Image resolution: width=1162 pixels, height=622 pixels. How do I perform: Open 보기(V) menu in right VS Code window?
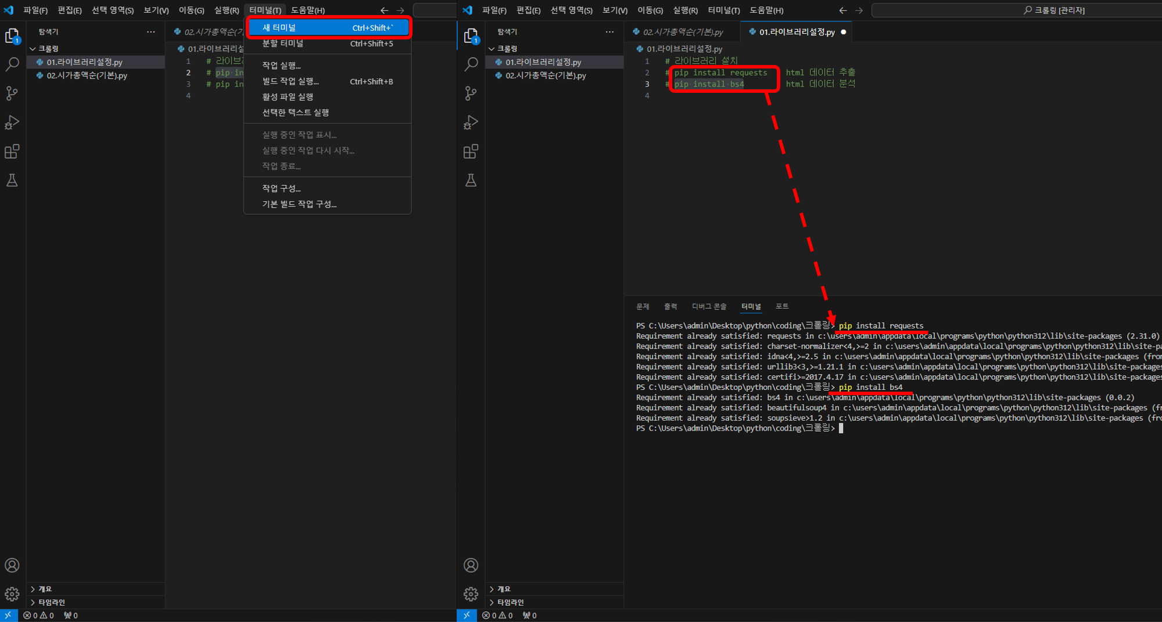[x=615, y=10]
